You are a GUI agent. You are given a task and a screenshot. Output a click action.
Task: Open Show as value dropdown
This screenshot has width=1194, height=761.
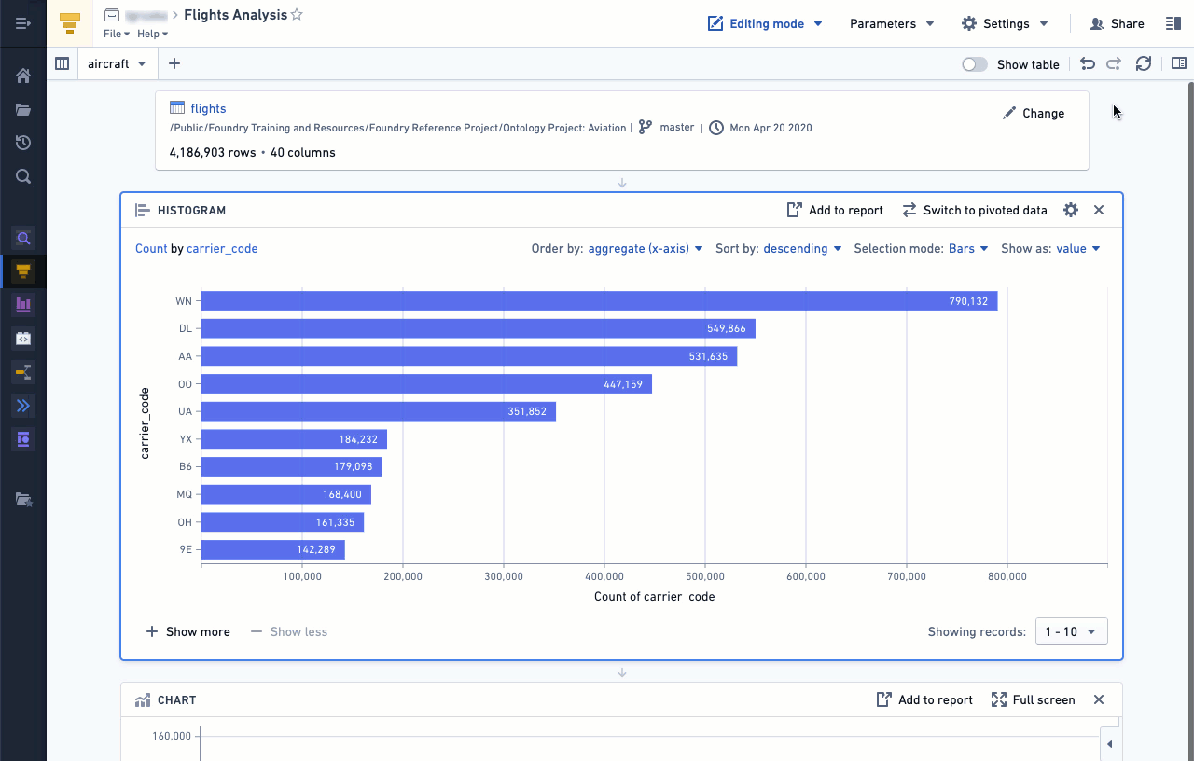point(1078,248)
